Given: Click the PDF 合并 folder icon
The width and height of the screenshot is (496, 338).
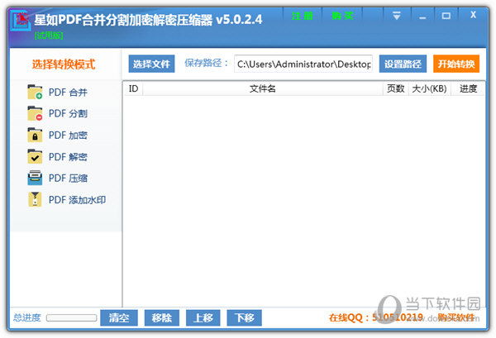Looking at the screenshot, I should coord(35,92).
